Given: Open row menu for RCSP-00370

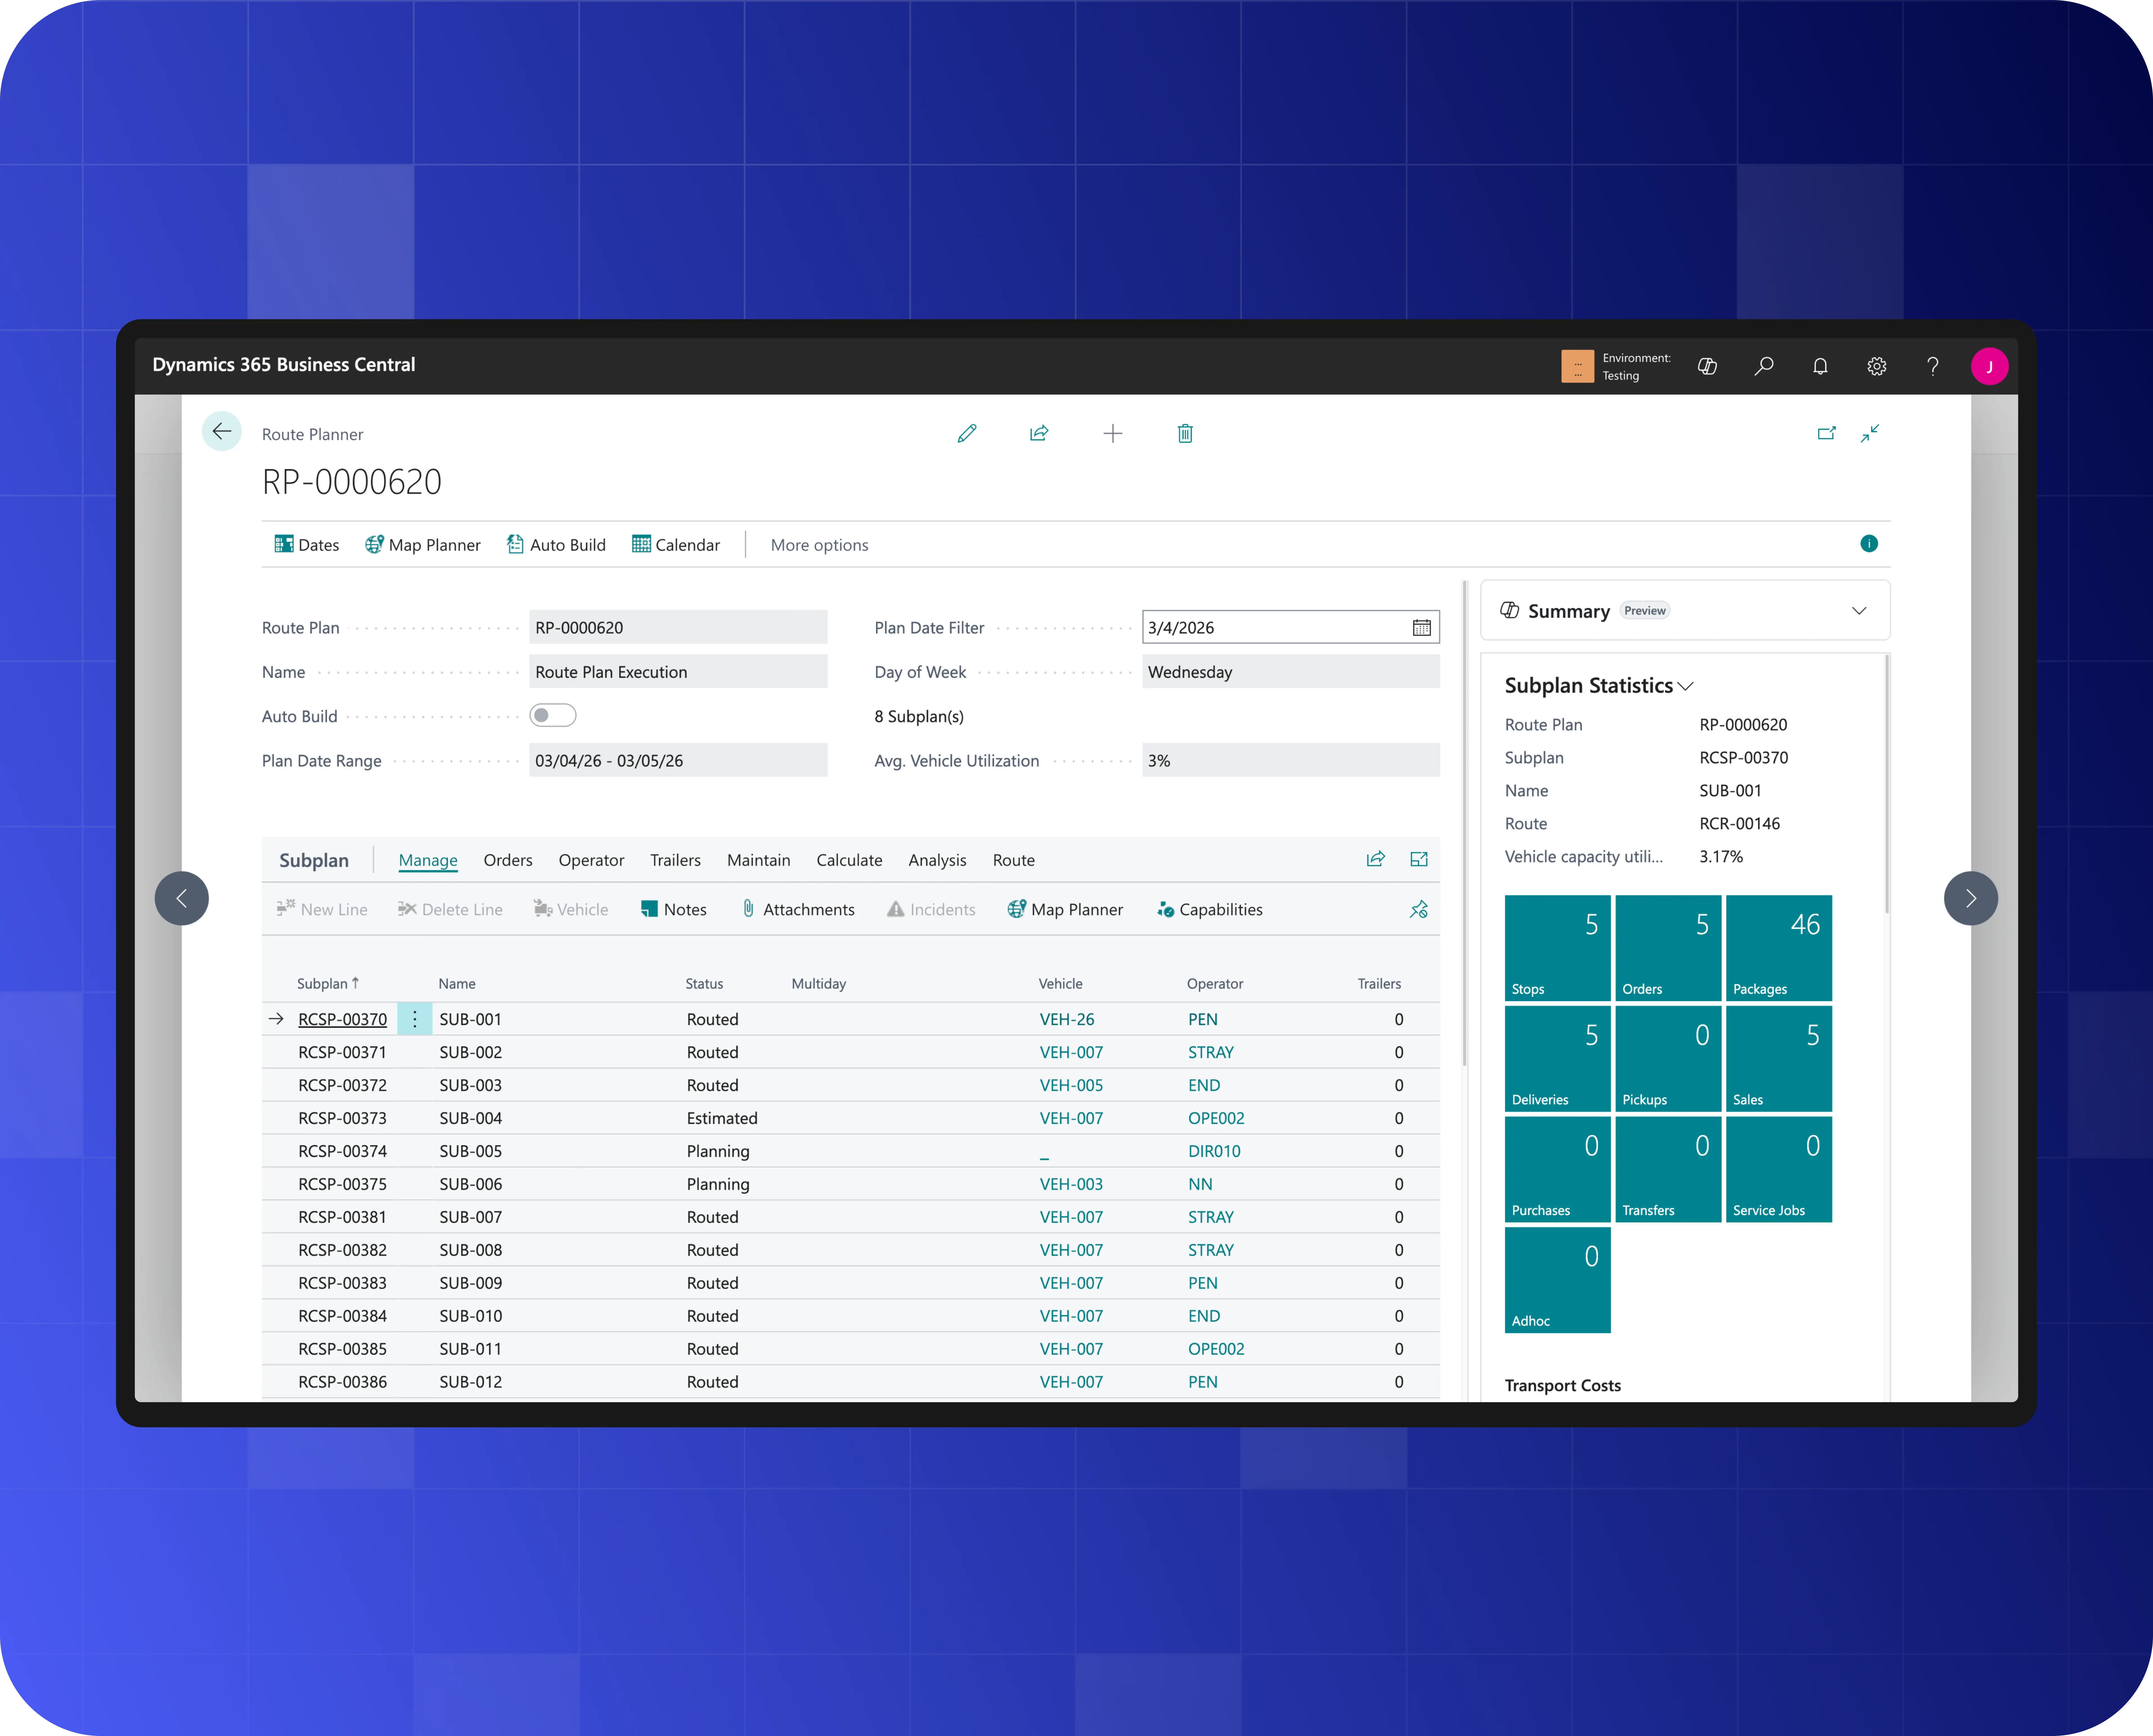Looking at the screenshot, I should click(415, 1019).
